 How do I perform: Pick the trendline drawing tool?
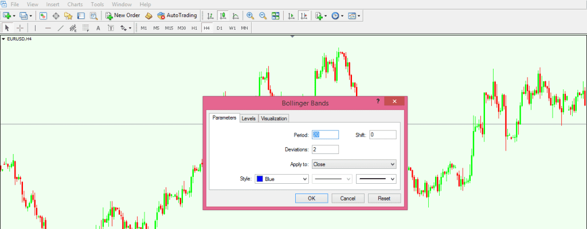[x=60, y=27]
